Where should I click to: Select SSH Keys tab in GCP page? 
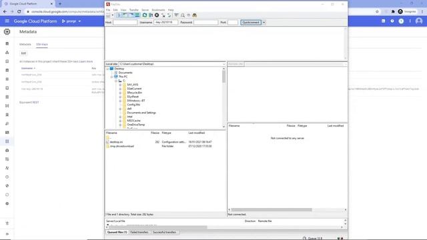tap(42, 45)
